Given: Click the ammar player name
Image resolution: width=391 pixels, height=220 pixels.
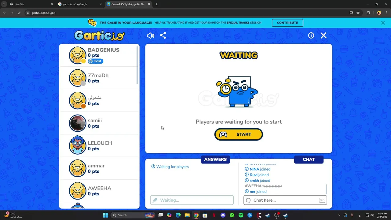Looking at the screenshot, I should click(x=96, y=166).
